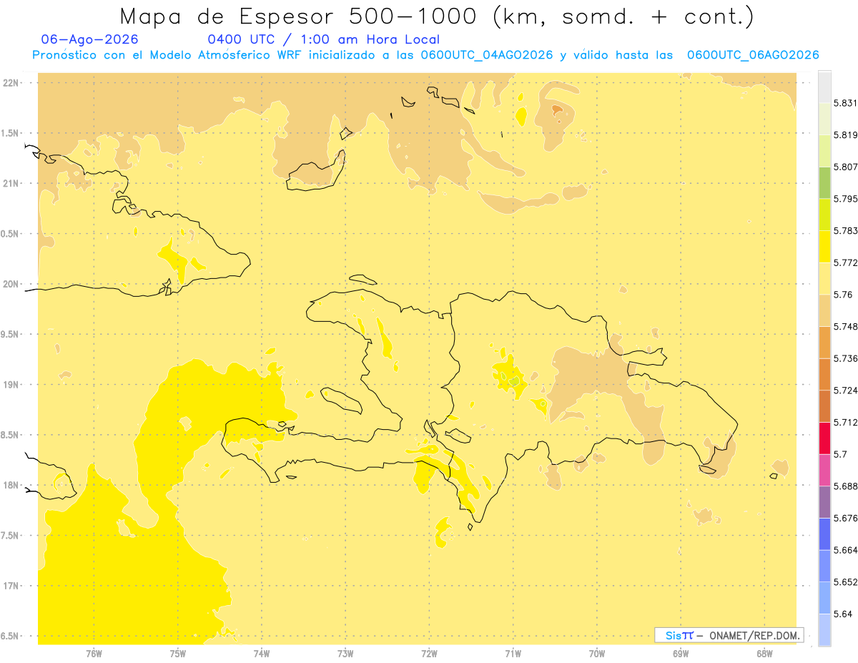Click the legend value '5.783'
Viewport: 858px width, 663px height.
point(845,230)
